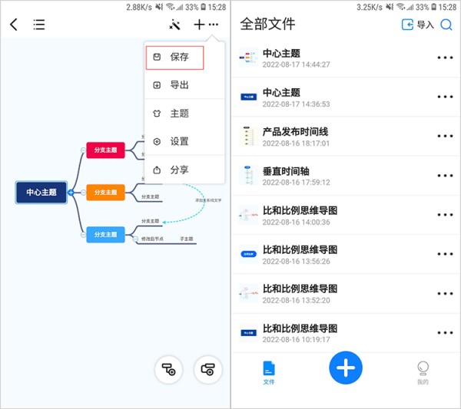Tap the Wi-Fi icon in the right status bar
461x409 pixels.
400,7
